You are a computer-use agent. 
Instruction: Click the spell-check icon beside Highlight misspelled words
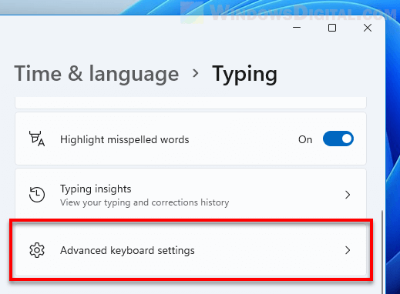(37, 139)
